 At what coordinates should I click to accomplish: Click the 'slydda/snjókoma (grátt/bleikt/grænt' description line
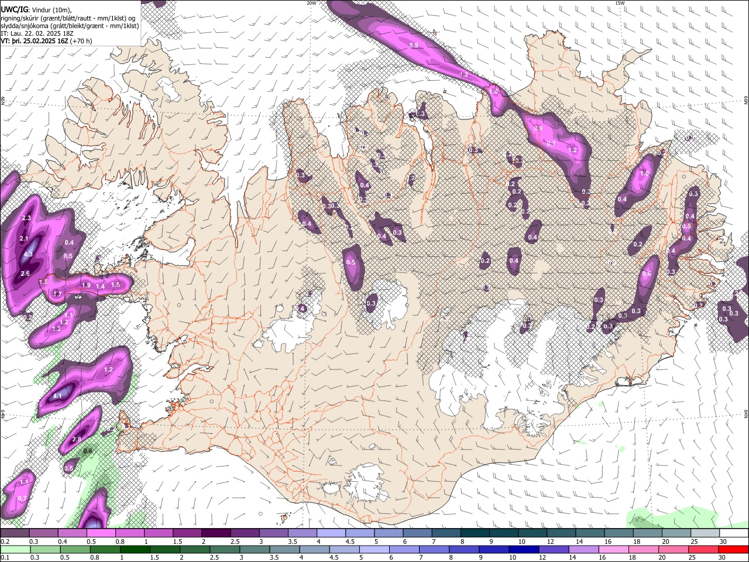(x=70, y=26)
